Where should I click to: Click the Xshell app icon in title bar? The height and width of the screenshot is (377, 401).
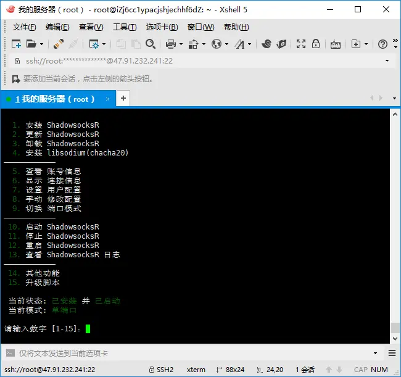(x=10, y=9)
